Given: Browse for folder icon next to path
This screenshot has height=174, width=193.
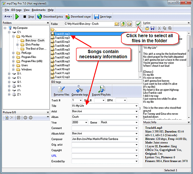Looking at the screenshot, I should [117, 24].
